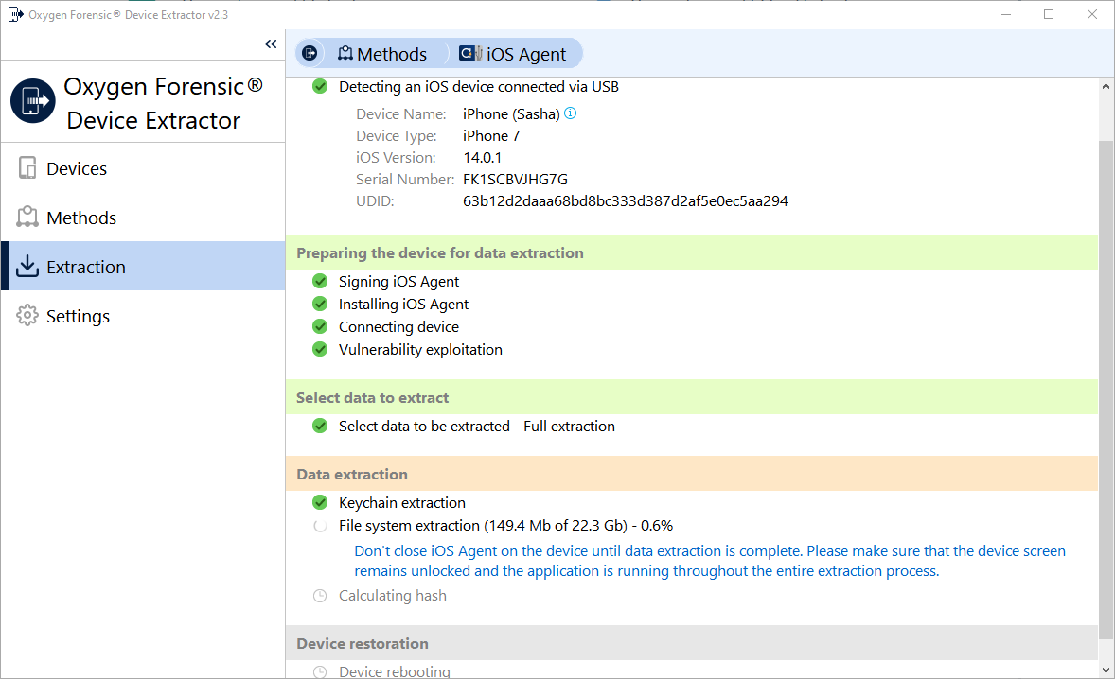Click the Devices phone icon
This screenshot has height=679, width=1115.
tap(27, 168)
